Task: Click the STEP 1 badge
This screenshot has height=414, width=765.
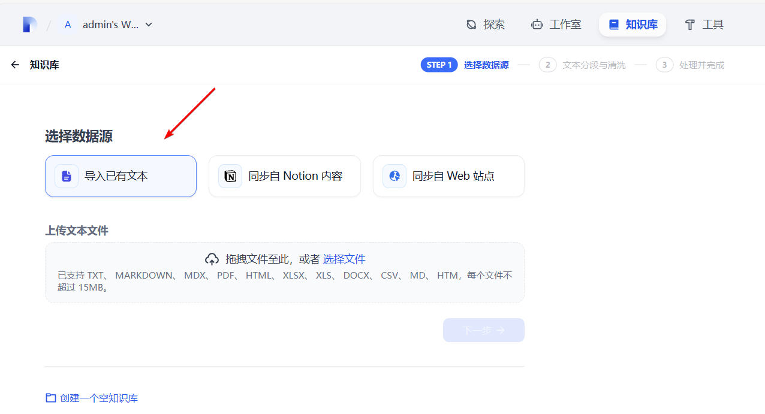Action: pos(439,65)
